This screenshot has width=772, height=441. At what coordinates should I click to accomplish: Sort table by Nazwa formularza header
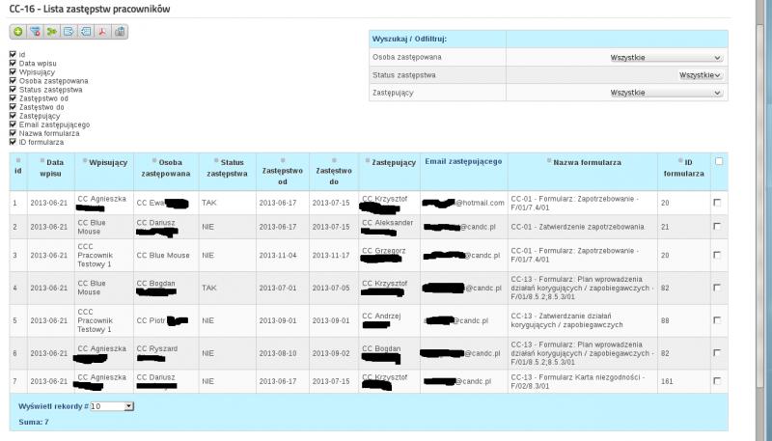[587, 162]
